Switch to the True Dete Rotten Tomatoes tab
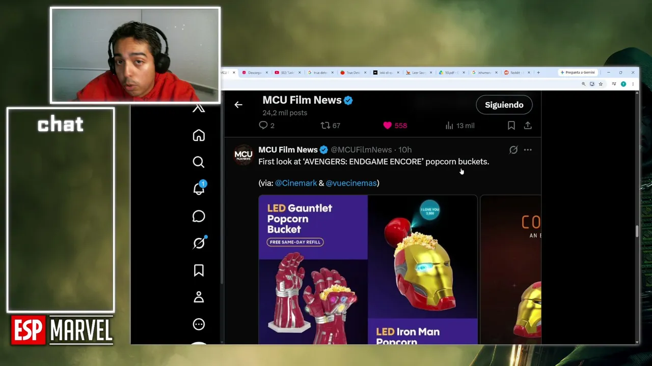Viewport: 652px width, 366px height. point(352,73)
